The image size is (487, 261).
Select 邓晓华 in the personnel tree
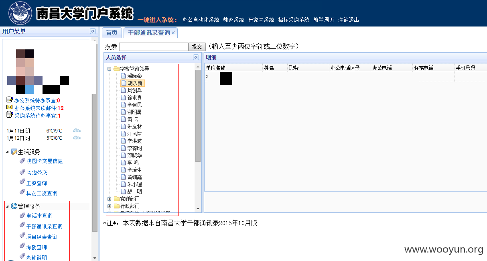[134, 155]
